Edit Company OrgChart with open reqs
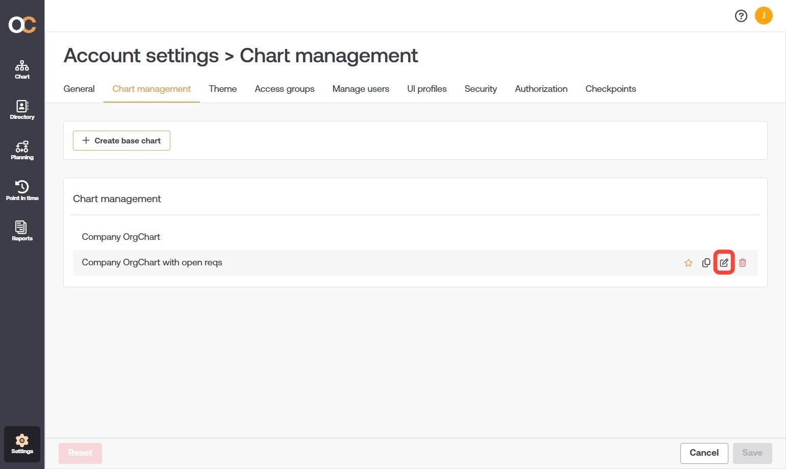This screenshot has width=786, height=469. pos(724,263)
